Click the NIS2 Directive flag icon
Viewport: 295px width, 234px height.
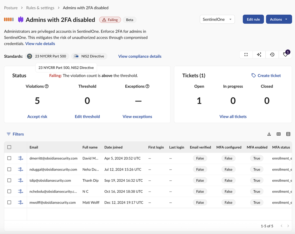point(76,56)
